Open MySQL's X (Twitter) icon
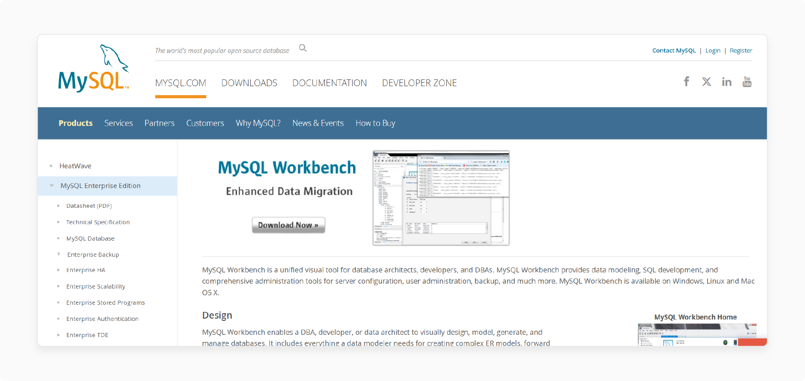The width and height of the screenshot is (805, 381). pyautogui.click(x=707, y=82)
